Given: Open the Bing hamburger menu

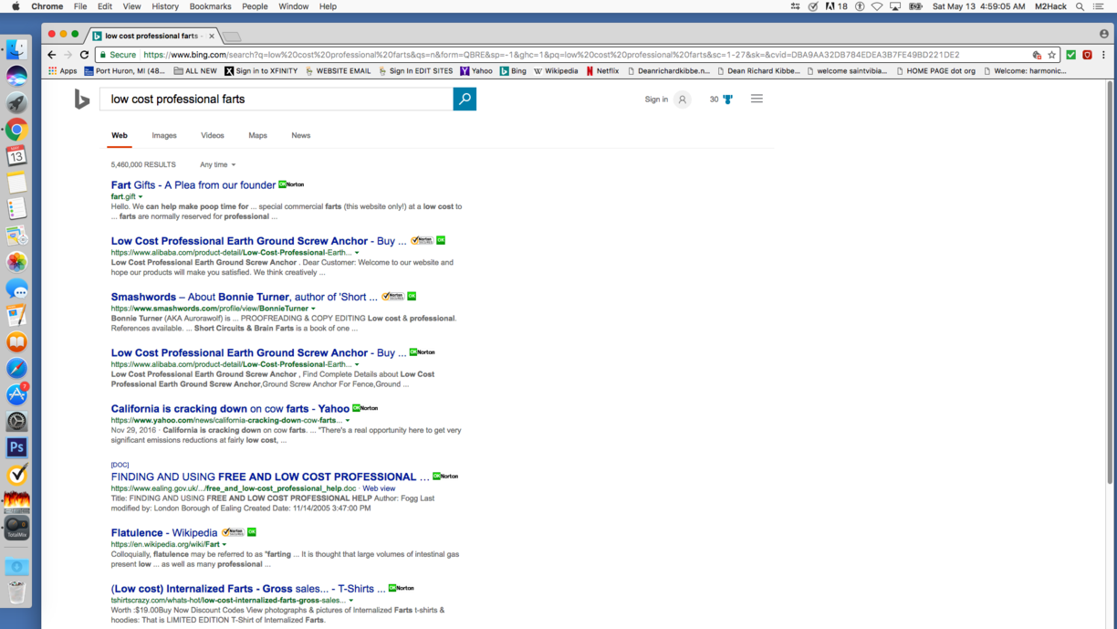Looking at the screenshot, I should click(757, 99).
